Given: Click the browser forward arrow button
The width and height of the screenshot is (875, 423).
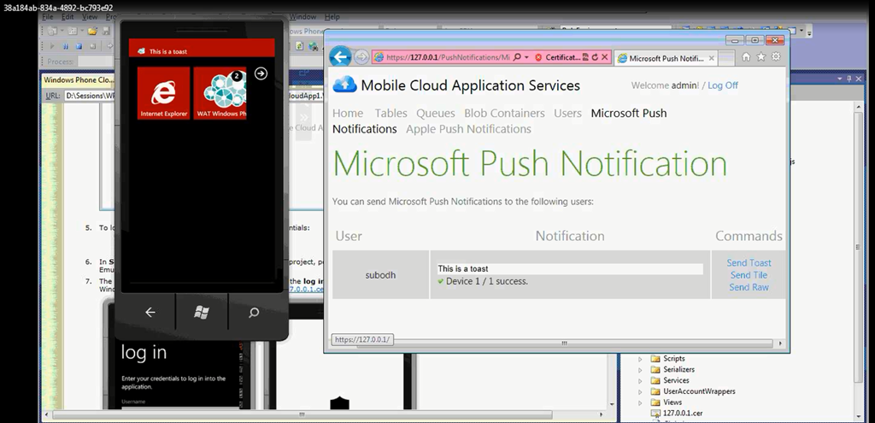Looking at the screenshot, I should click(361, 57).
